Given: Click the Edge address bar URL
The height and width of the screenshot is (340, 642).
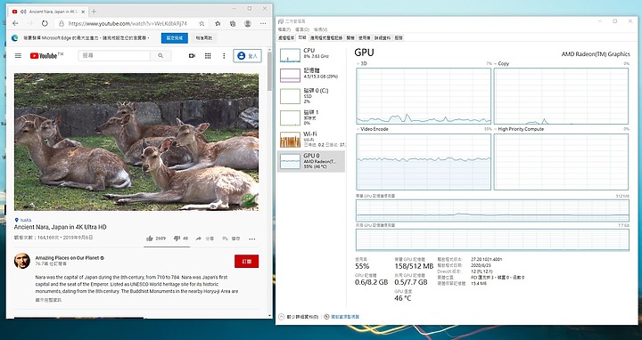Looking at the screenshot, I should click(x=128, y=24).
